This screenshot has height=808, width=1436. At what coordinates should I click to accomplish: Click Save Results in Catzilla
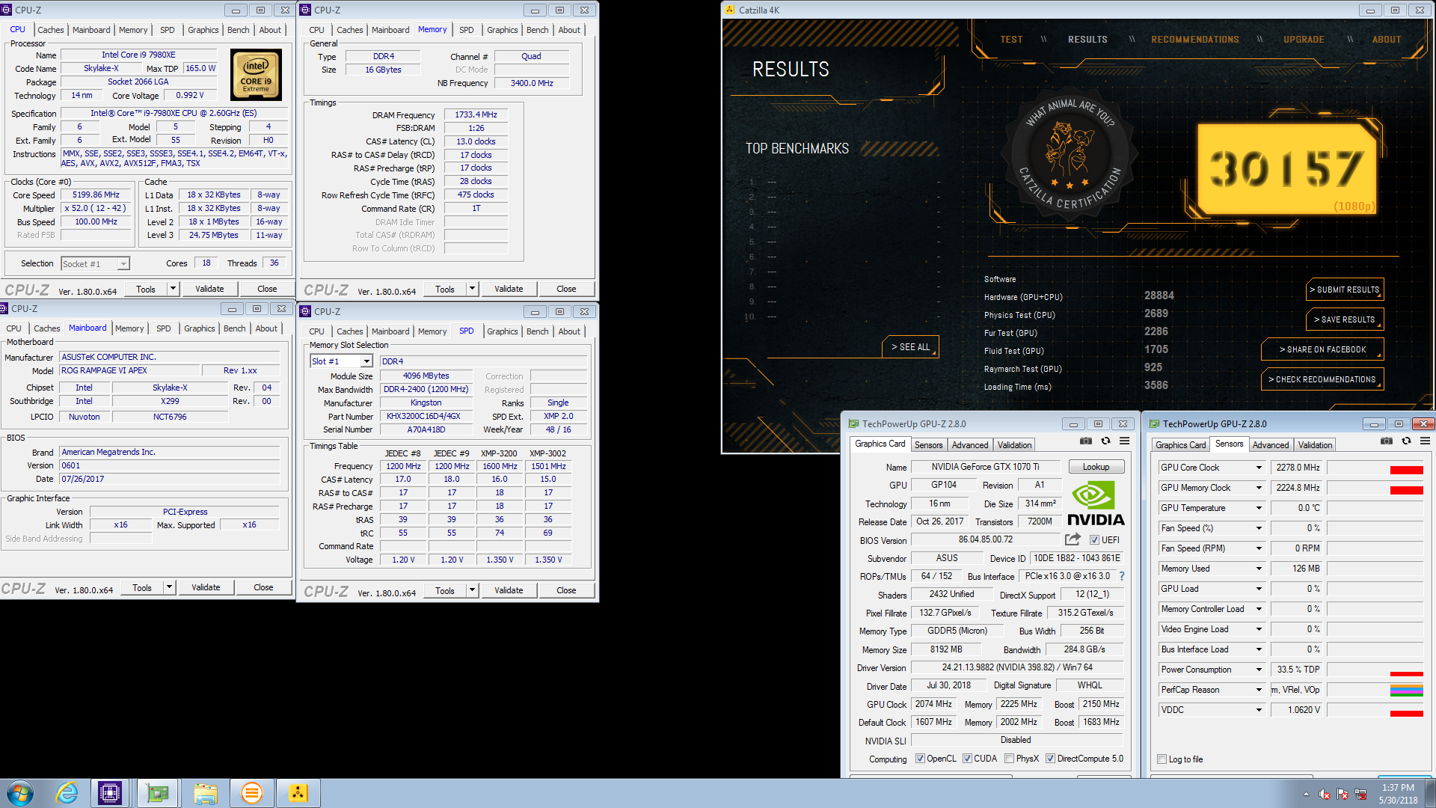click(1344, 319)
